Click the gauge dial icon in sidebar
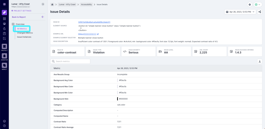This screenshot has width=265, height=129. pyautogui.click(x=4, y=23)
